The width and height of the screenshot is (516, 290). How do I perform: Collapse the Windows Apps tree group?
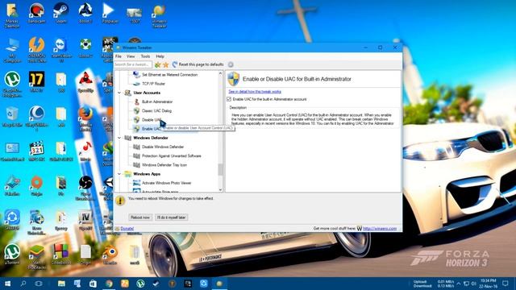[119, 174]
